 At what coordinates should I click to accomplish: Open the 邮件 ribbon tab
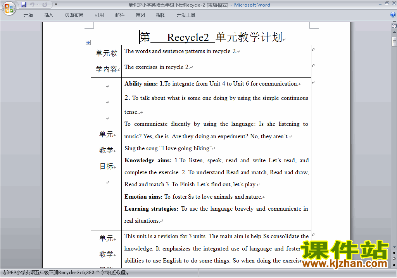tap(120, 15)
